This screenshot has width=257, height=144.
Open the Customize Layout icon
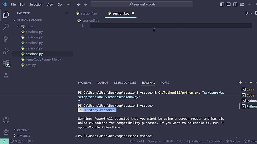point(242,4)
